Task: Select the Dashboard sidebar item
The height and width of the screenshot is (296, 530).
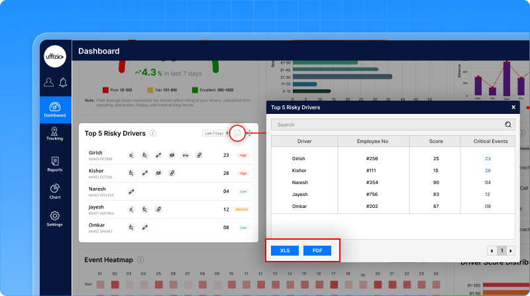Action: [55, 109]
